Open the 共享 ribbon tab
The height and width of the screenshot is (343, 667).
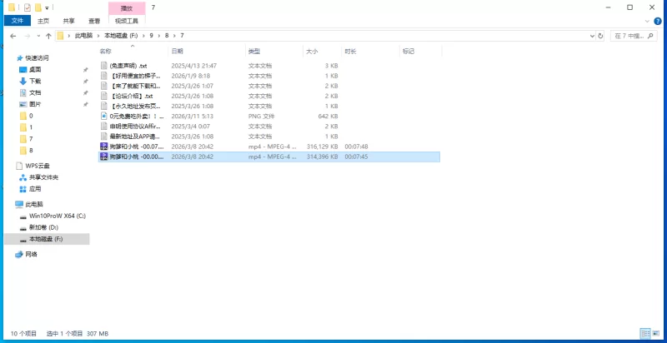tap(69, 20)
